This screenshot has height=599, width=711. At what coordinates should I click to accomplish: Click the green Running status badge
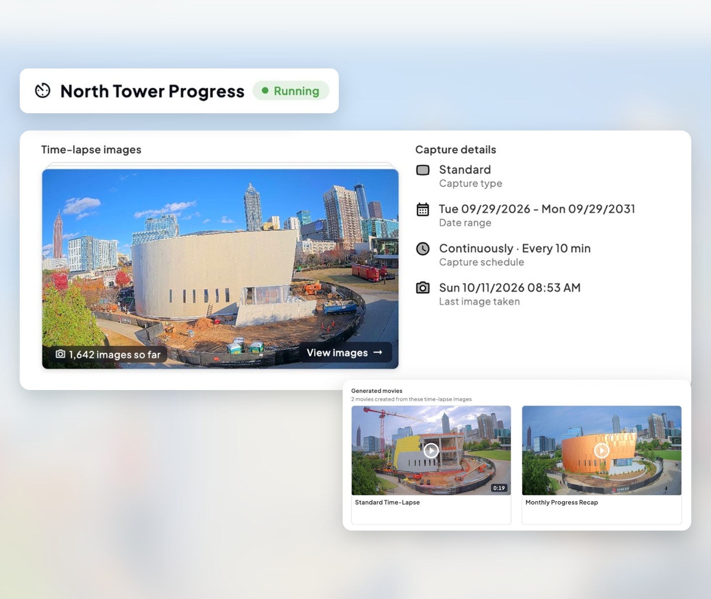point(291,91)
